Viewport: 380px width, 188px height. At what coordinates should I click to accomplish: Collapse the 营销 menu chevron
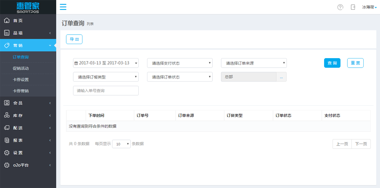[50, 45]
